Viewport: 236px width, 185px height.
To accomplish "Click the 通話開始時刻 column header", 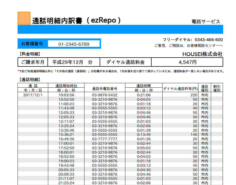I will point(66,86).
